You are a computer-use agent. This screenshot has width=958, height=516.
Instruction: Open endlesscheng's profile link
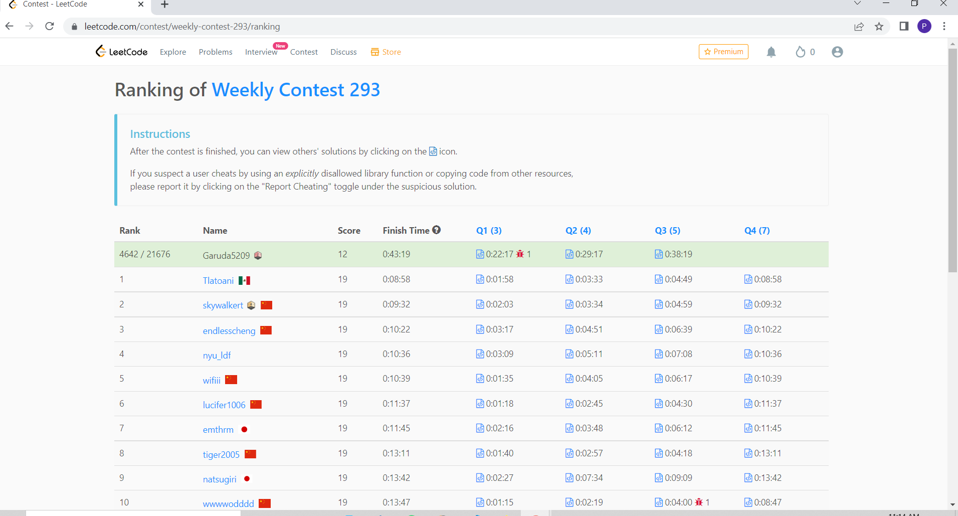pyautogui.click(x=229, y=331)
